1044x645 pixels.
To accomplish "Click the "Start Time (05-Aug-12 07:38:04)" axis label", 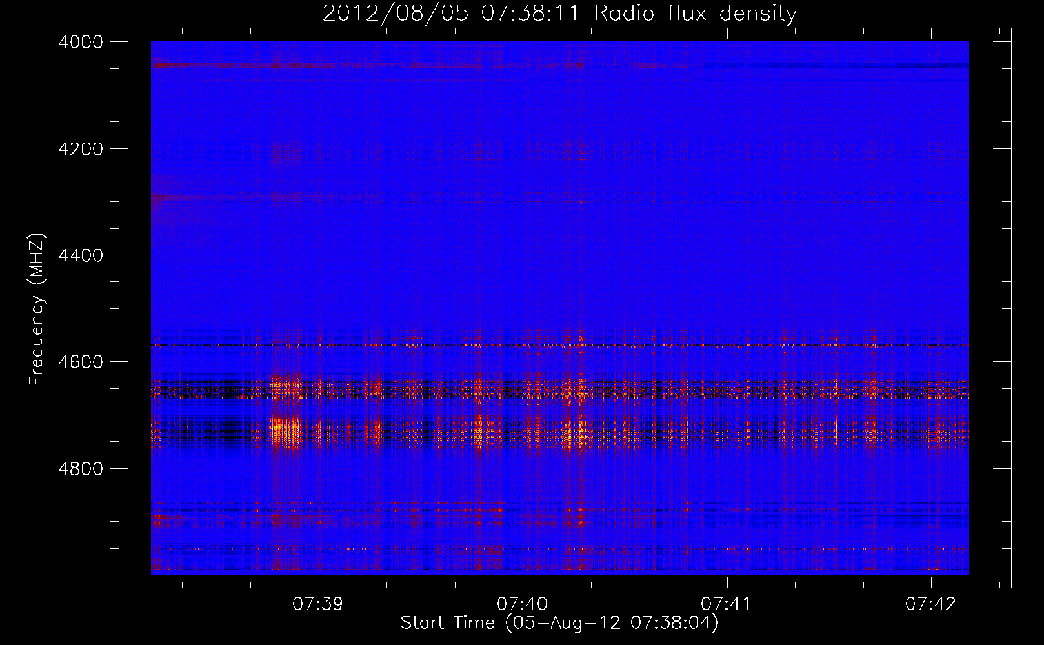I will pos(559,623).
